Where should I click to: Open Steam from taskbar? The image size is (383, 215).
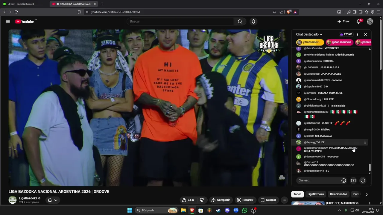(x=218, y=210)
